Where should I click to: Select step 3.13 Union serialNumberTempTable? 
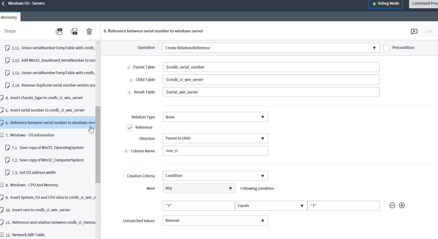(x=48, y=73)
